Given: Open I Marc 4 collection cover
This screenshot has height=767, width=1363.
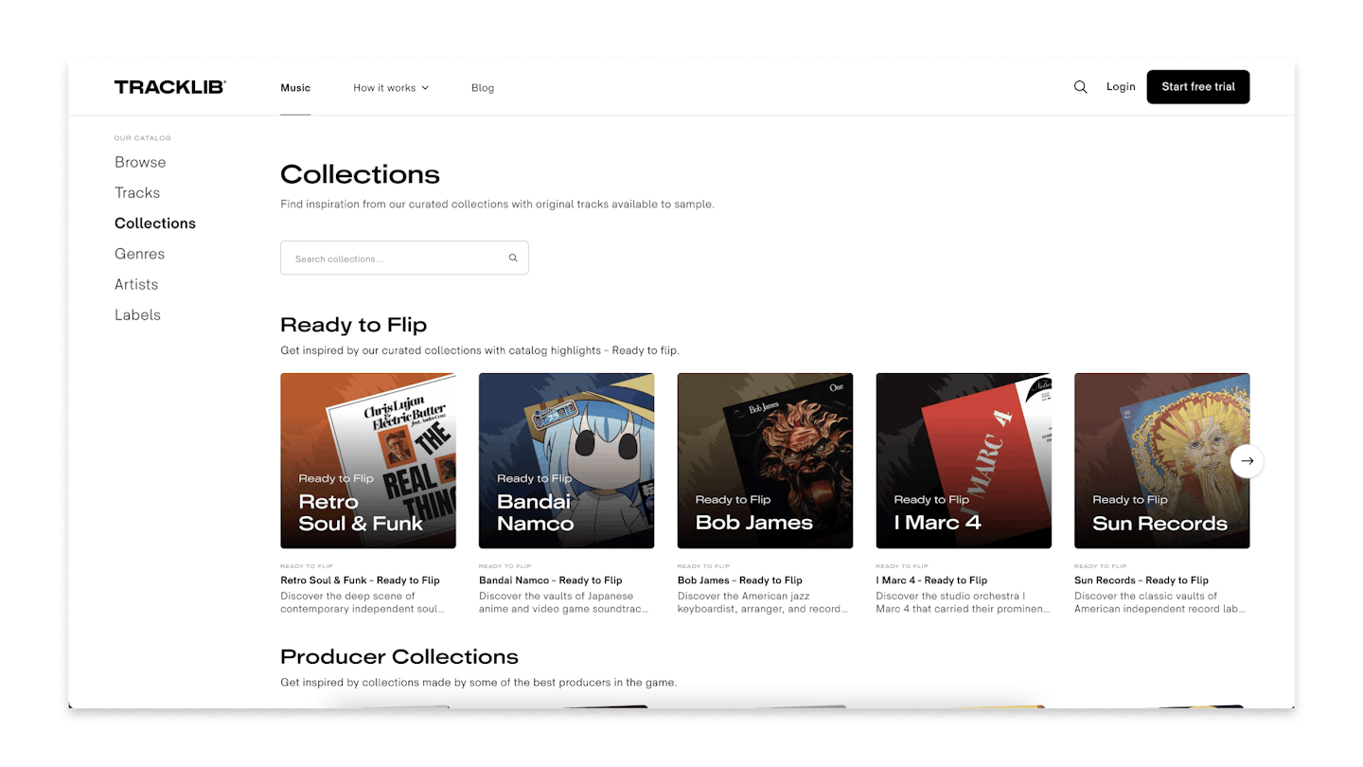Looking at the screenshot, I should (x=964, y=460).
